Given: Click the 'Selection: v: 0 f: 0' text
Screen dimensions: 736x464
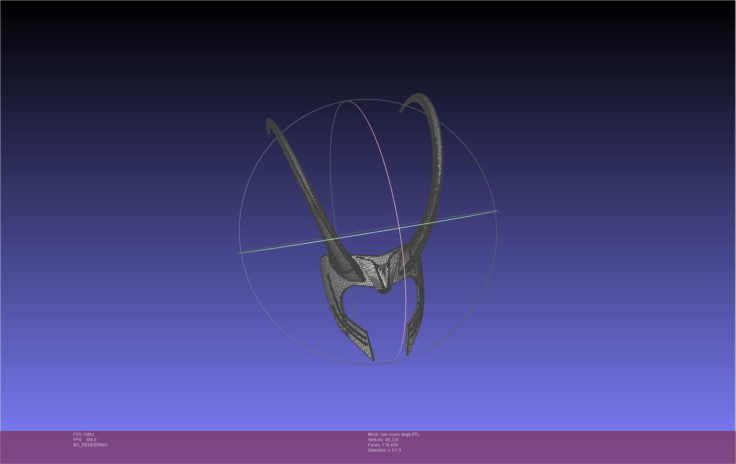Looking at the screenshot, I should [384, 450].
